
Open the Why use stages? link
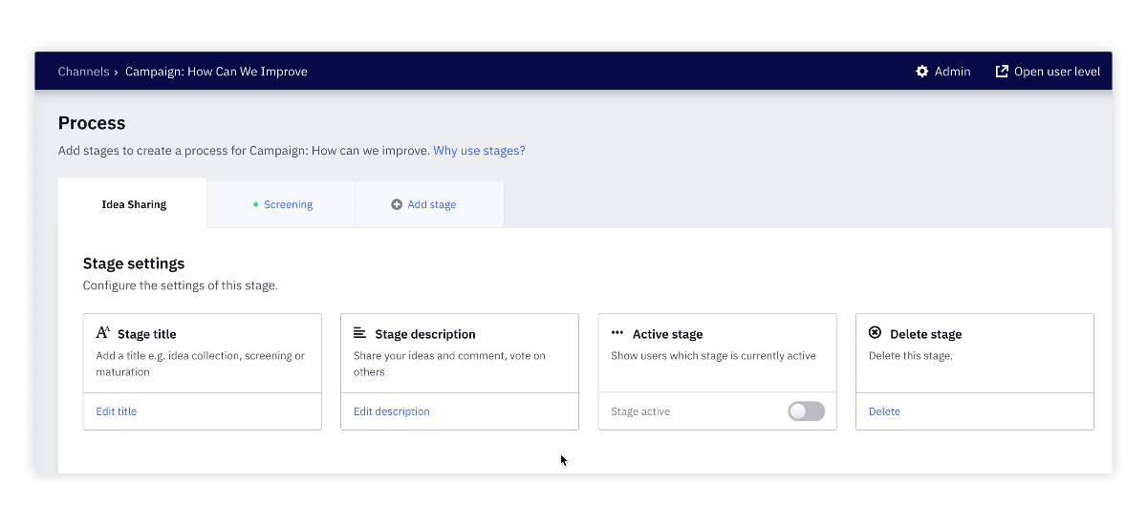(x=479, y=151)
